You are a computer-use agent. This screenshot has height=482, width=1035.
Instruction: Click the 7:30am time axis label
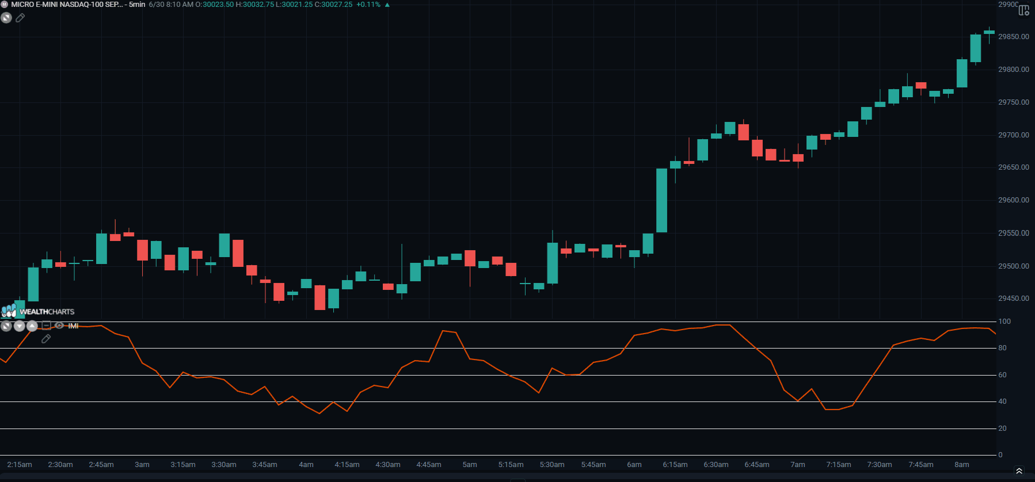pyautogui.click(x=880, y=465)
